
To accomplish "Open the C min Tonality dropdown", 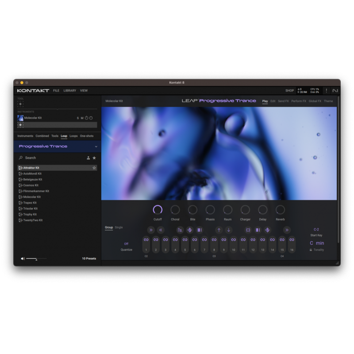I will pos(317,243).
